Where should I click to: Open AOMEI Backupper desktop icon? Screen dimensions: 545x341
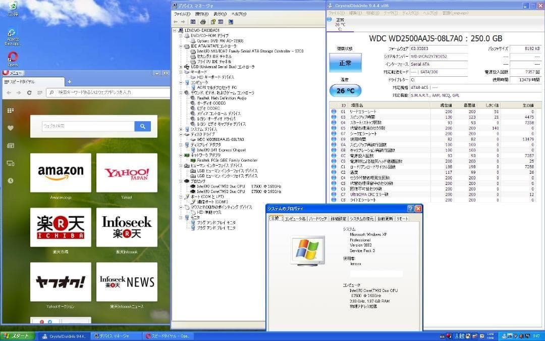pyautogui.click(x=13, y=37)
